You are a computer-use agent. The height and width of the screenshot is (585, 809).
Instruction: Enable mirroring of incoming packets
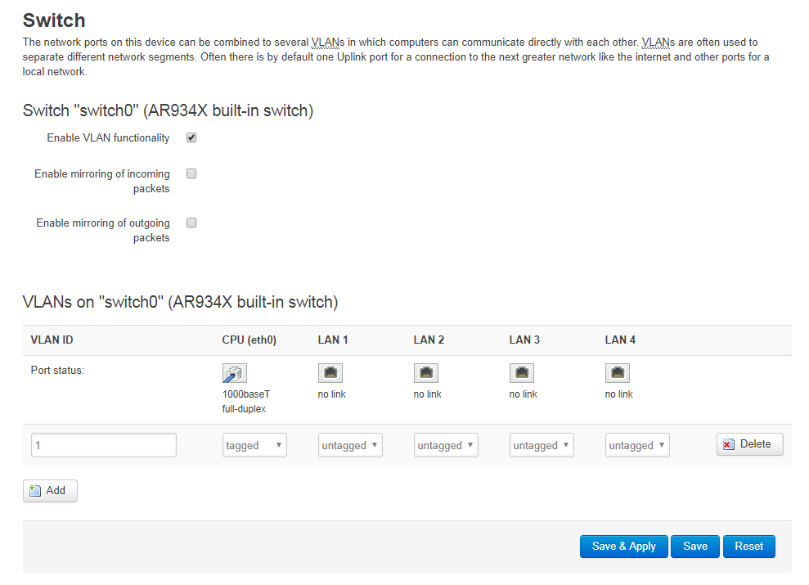[x=191, y=173]
